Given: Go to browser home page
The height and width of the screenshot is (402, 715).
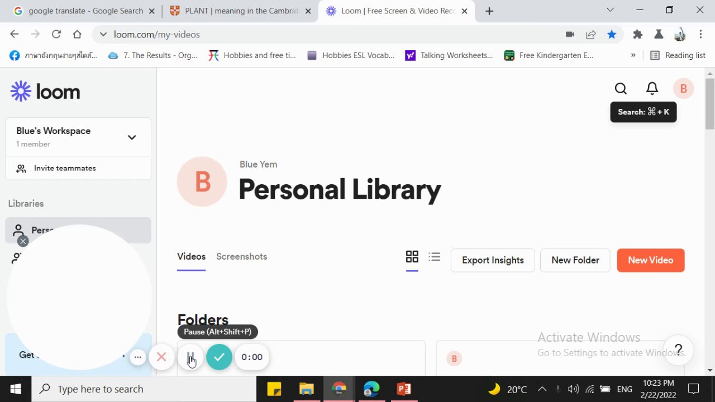Looking at the screenshot, I should point(77,34).
